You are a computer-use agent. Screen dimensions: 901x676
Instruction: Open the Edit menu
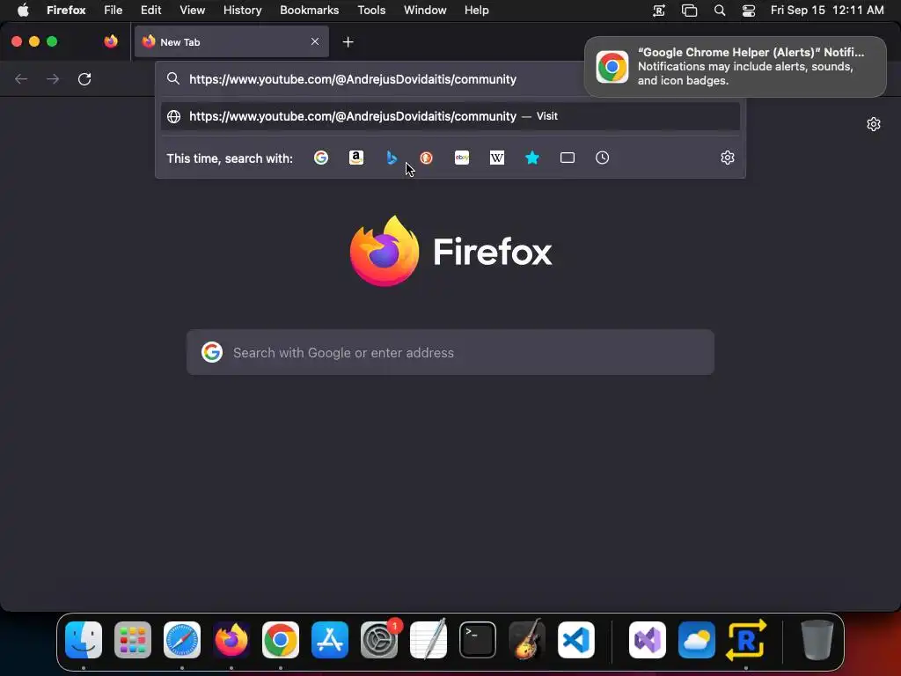(x=151, y=10)
